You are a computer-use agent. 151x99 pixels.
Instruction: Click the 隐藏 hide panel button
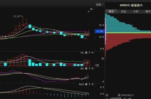coord(100,5)
